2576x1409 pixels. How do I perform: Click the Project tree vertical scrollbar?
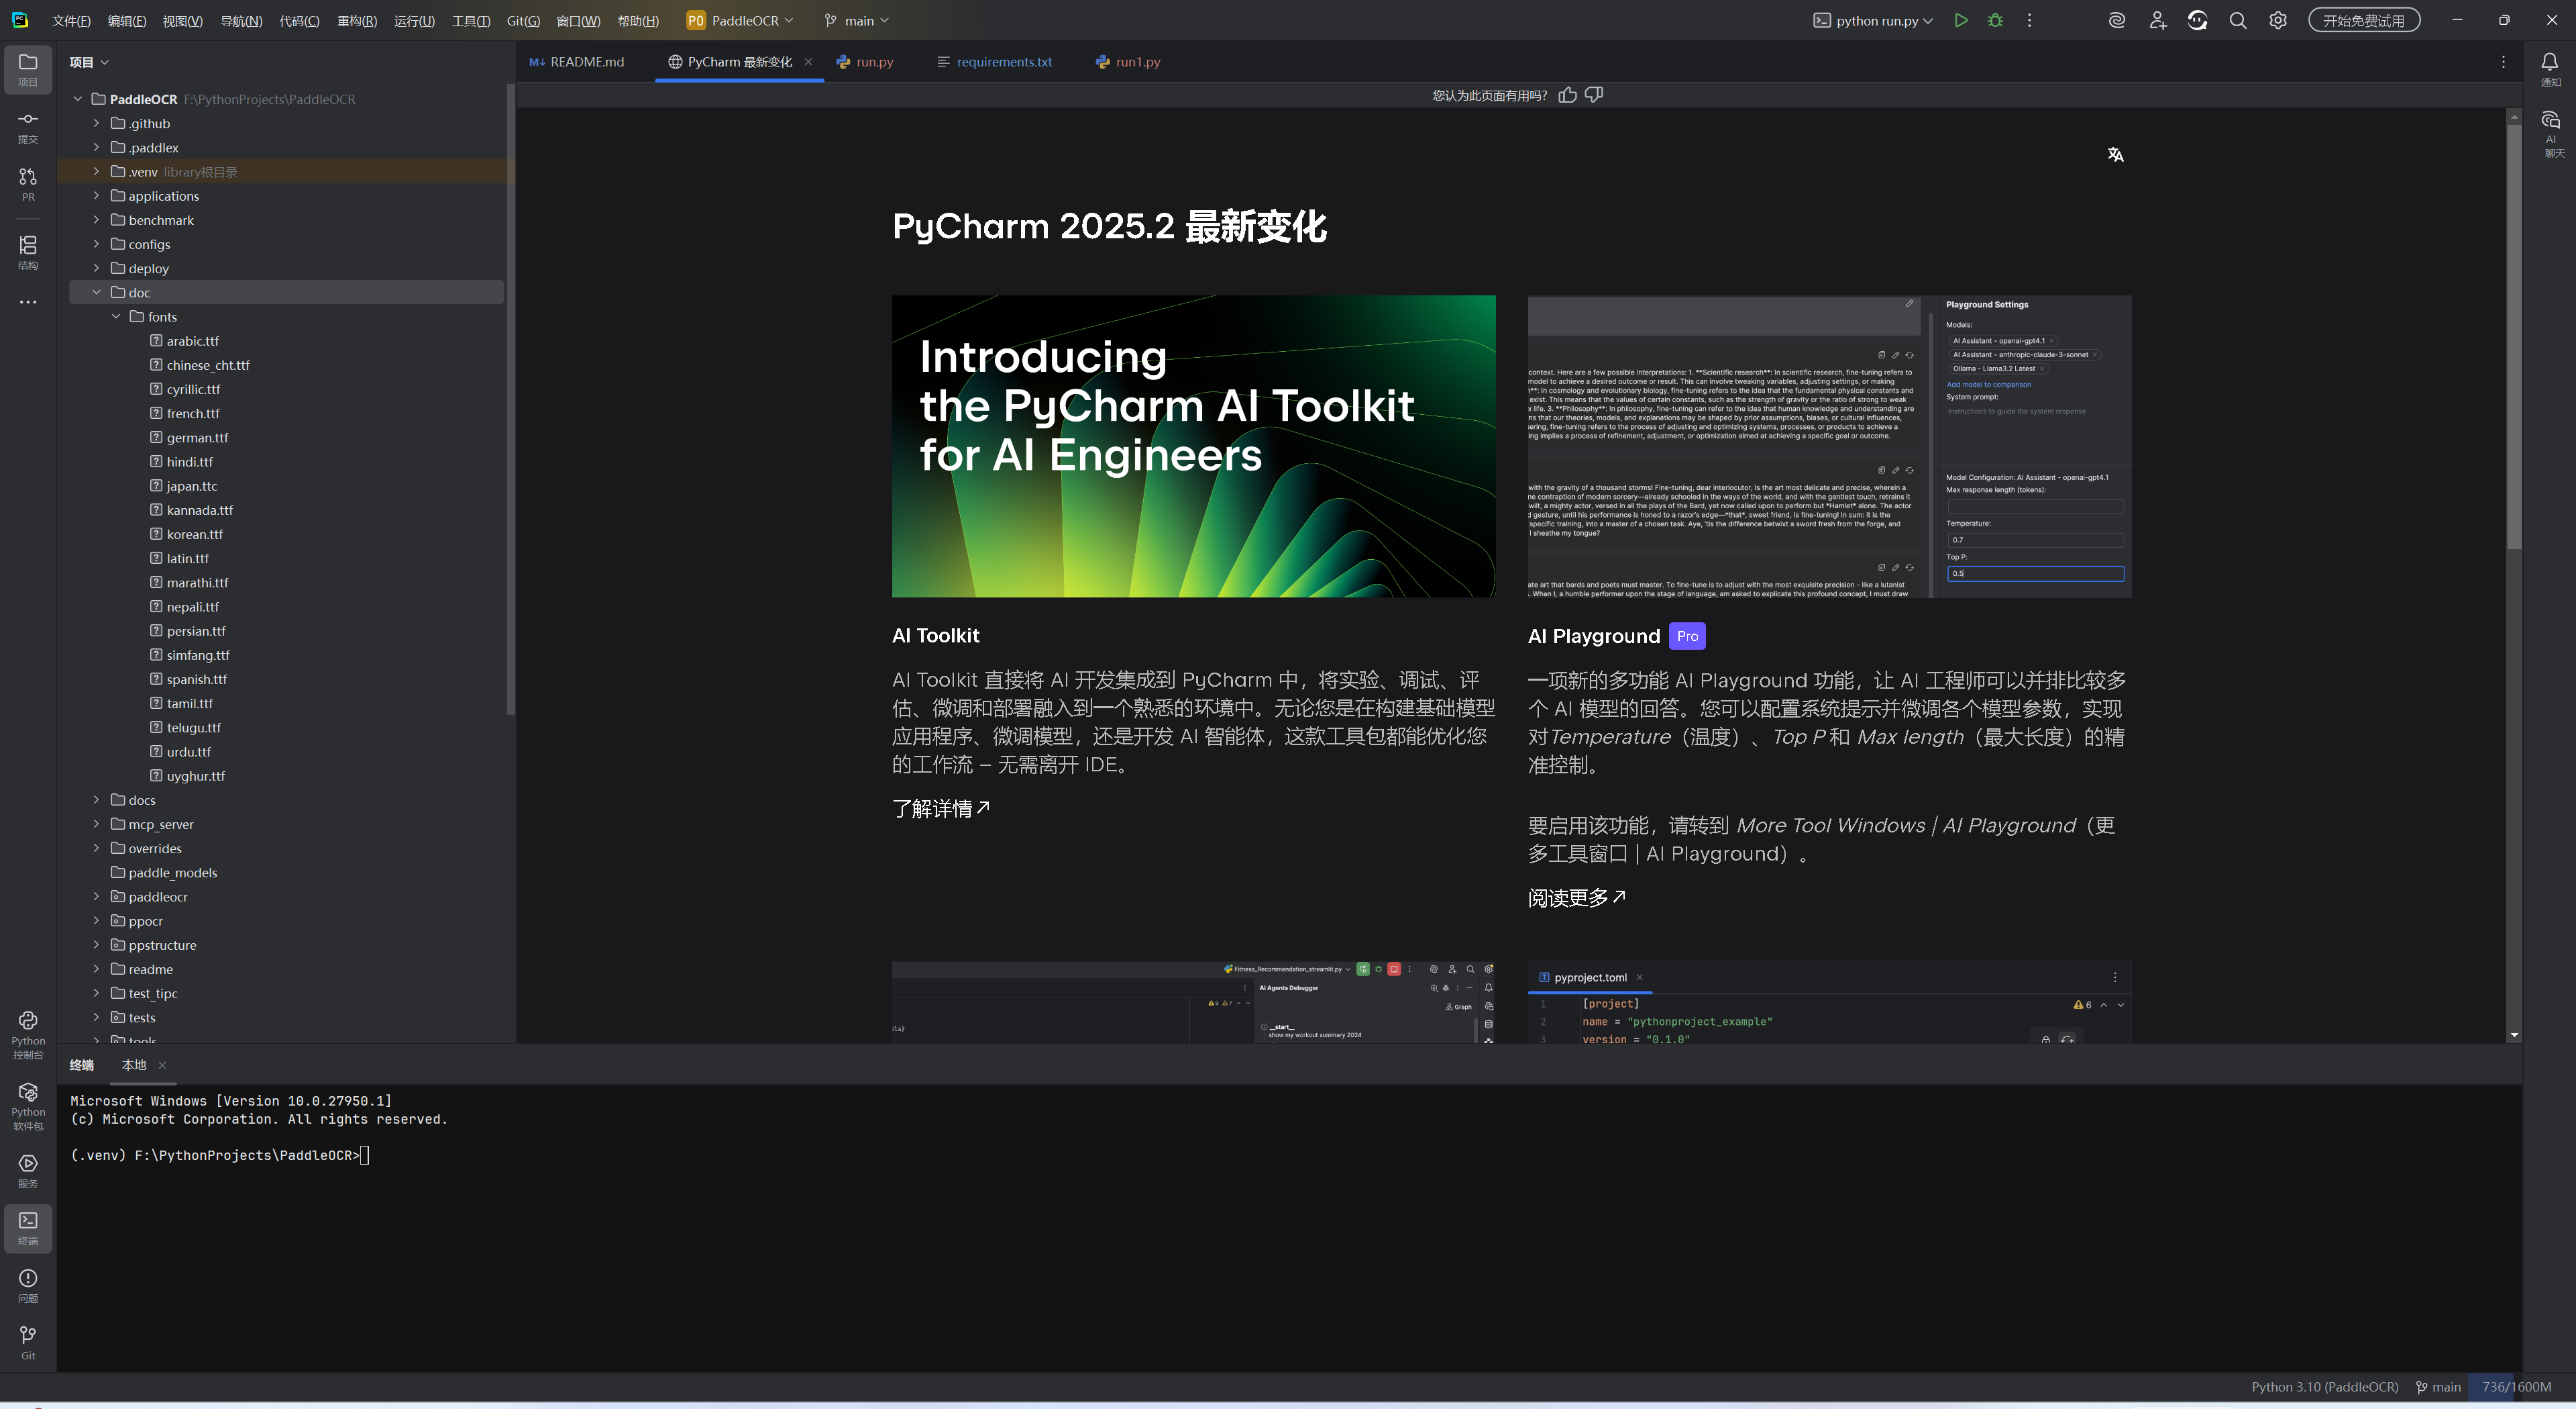coord(511,400)
